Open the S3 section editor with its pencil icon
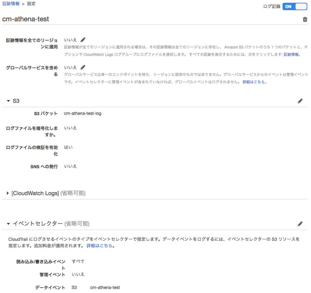The height and width of the screenshot is (293, 311). tap(300, 101)
